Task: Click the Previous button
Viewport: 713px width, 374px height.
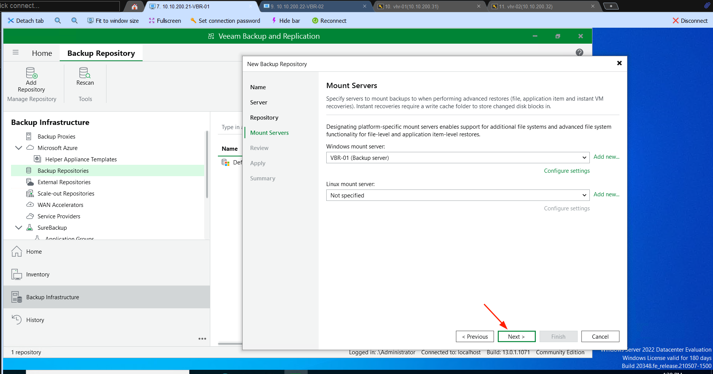Action: pyautogui.click(x=475, y=336)
